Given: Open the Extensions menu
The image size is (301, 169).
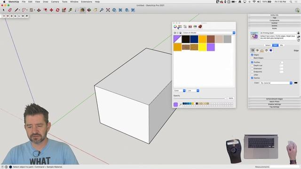Looking at the screenshot, I should 87,2.
